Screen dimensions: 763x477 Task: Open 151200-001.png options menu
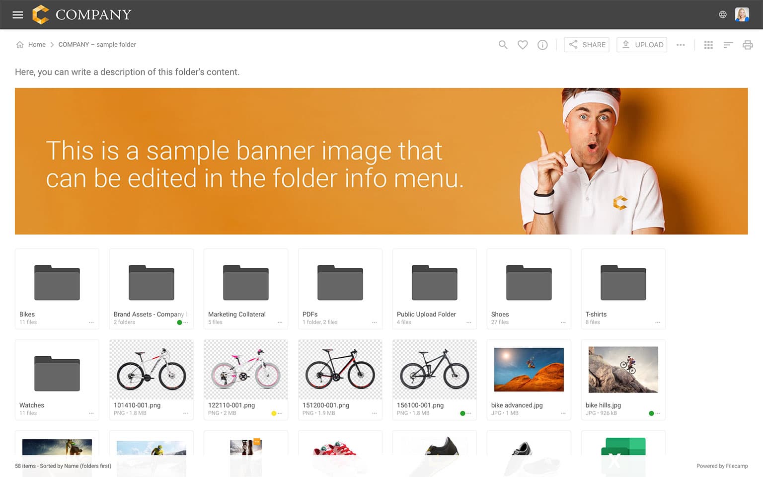coord(375,413)
